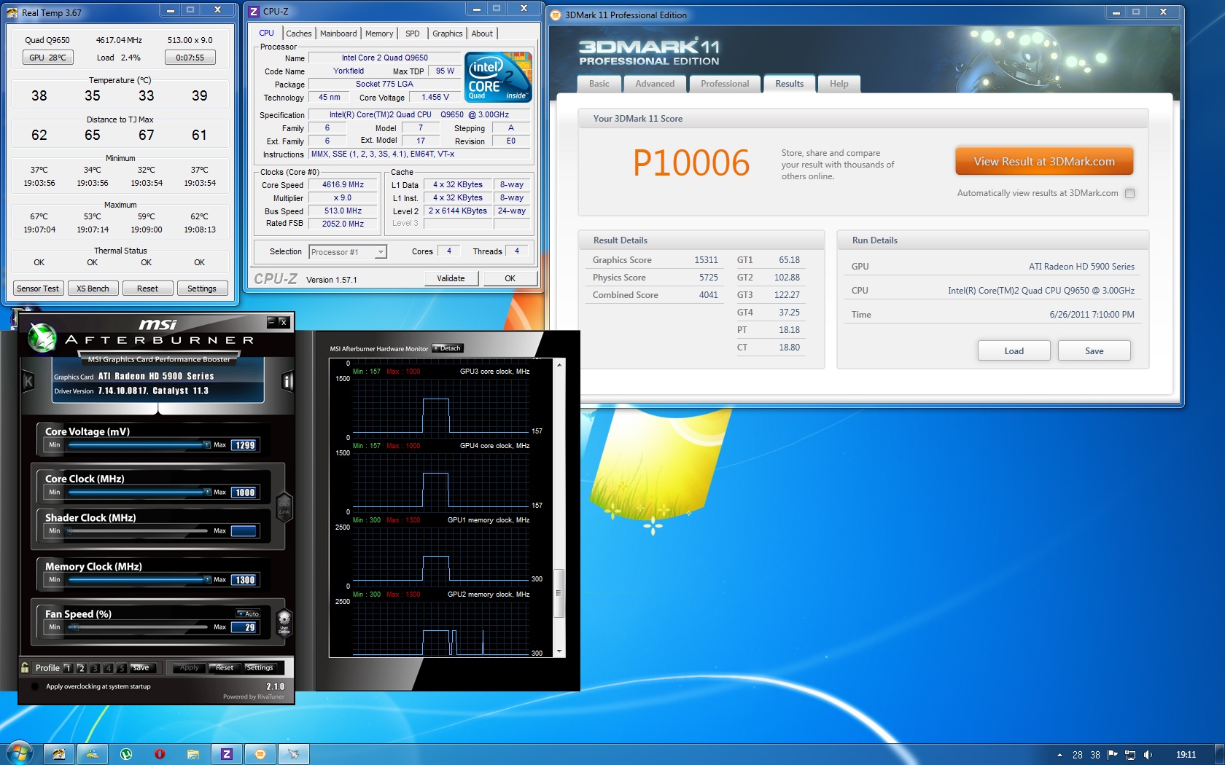The image size is (1225, 765).
Task: Click OK in CPU-Z
Action: 510,278
